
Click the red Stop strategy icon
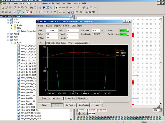pos(31,12)
